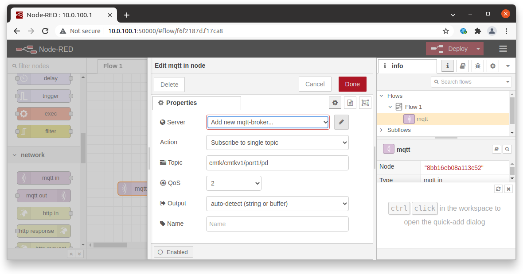Click the Topic input field
The width and height of the screenshot is (523, 274).
(277, 163)
